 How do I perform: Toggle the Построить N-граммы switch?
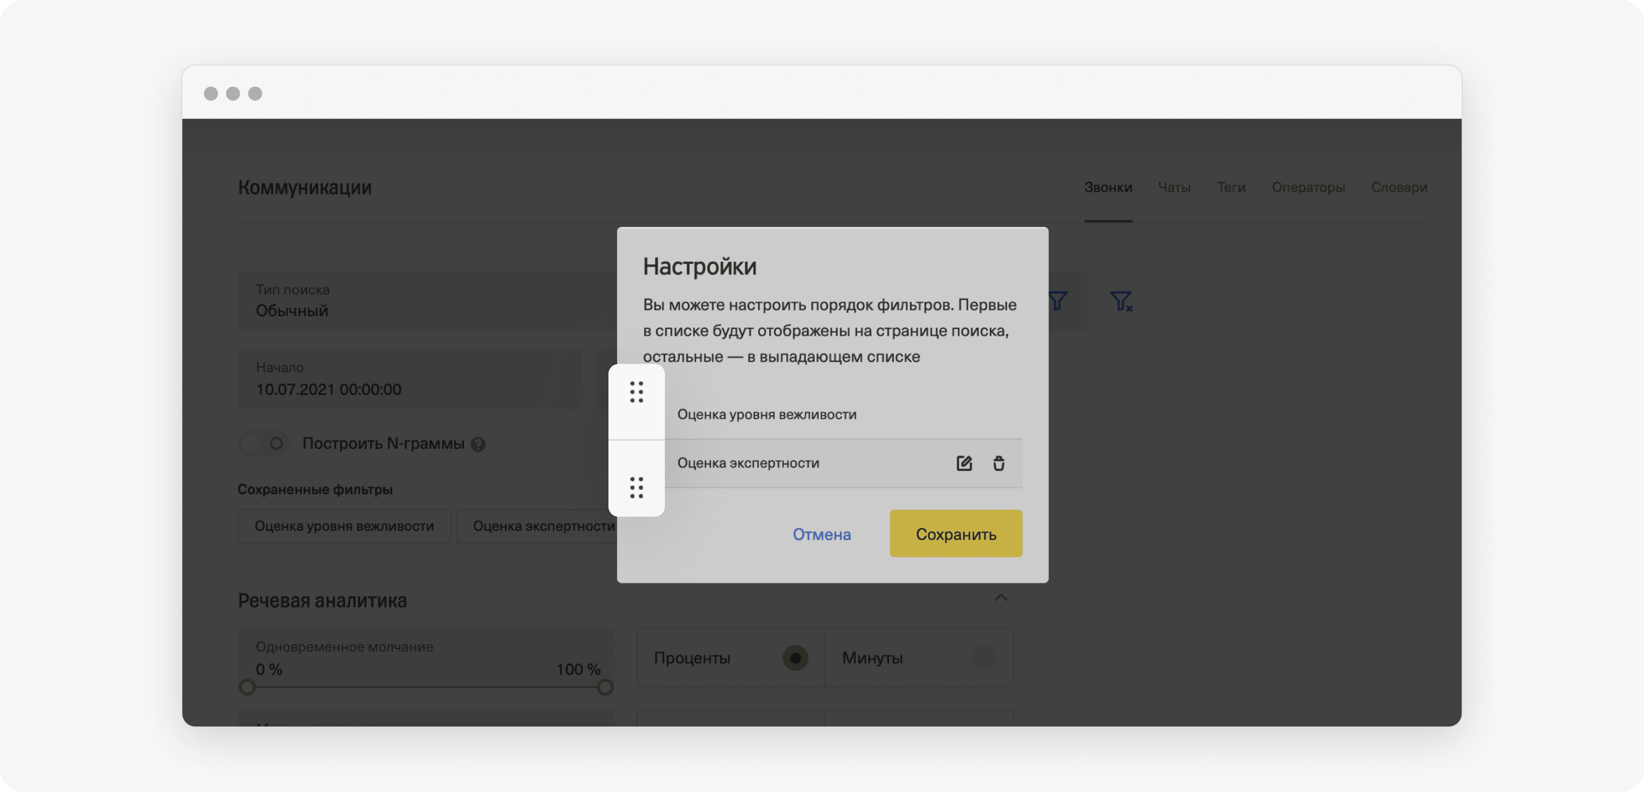point(263,443)
